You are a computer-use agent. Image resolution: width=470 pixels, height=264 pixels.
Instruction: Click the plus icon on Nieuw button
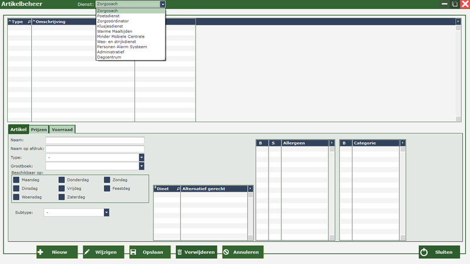click(x=41, y=252)
